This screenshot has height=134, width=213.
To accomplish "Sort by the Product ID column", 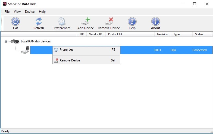I will click(130, 34).
